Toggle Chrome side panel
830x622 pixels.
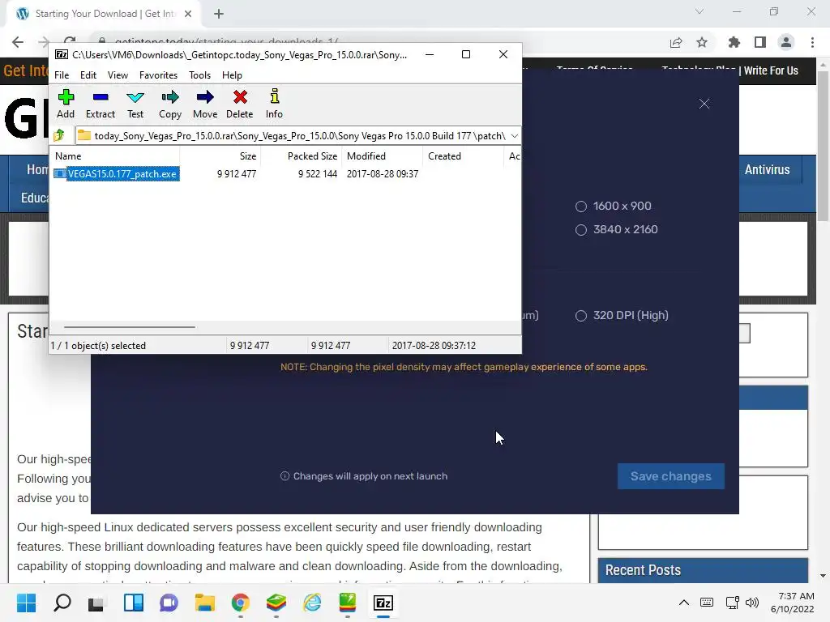point(760,42)
